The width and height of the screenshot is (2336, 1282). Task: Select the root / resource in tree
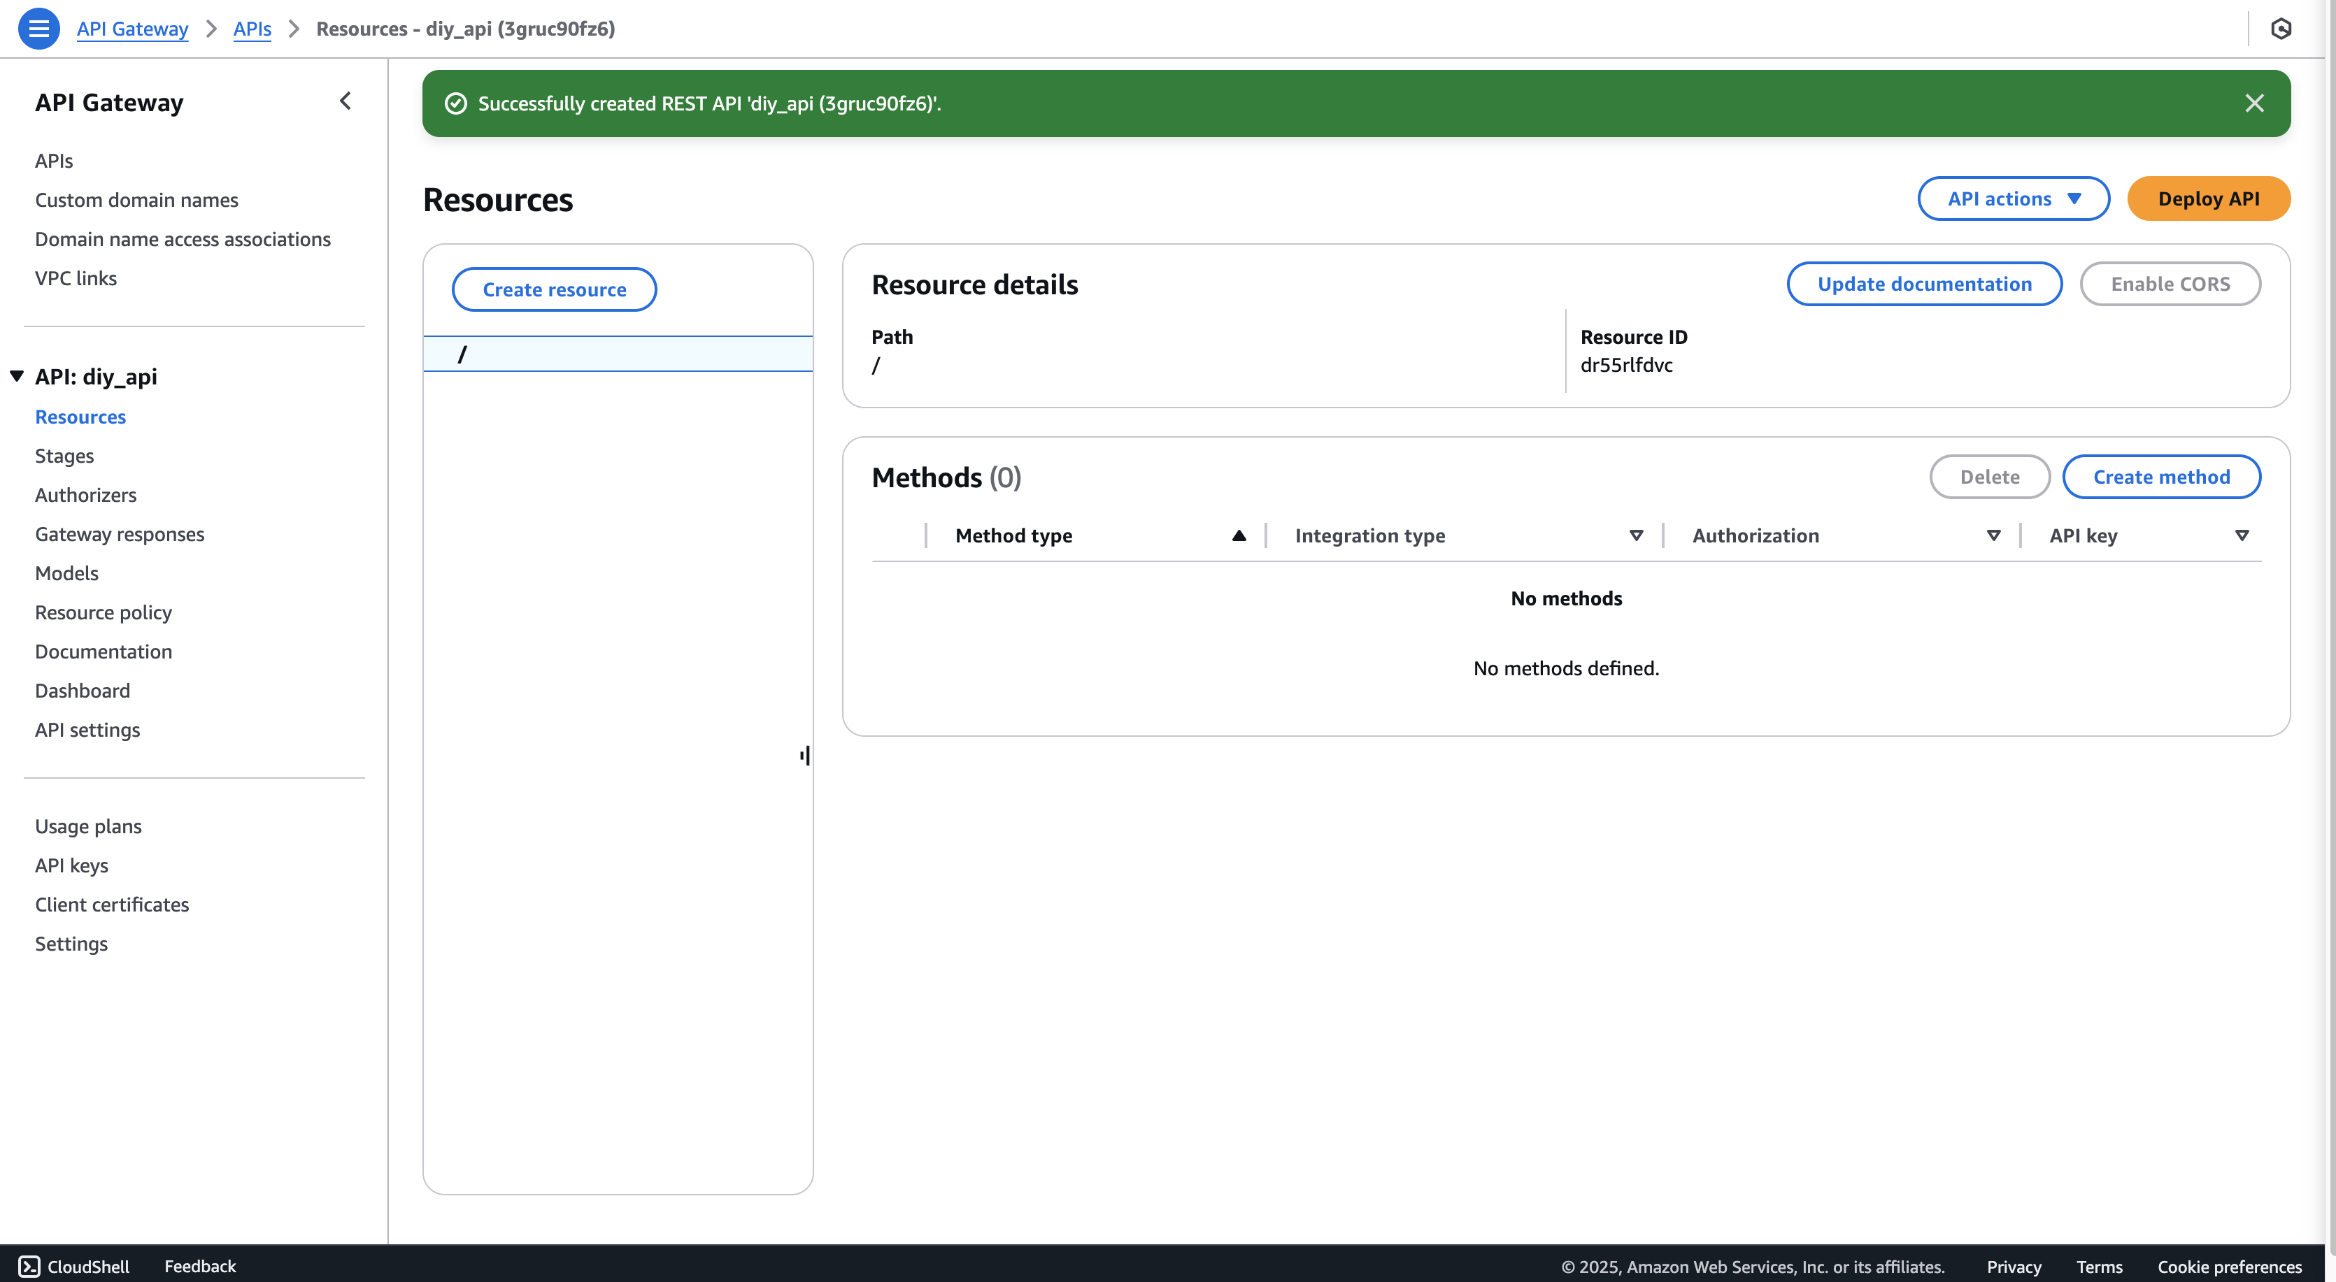pos(618,354)
